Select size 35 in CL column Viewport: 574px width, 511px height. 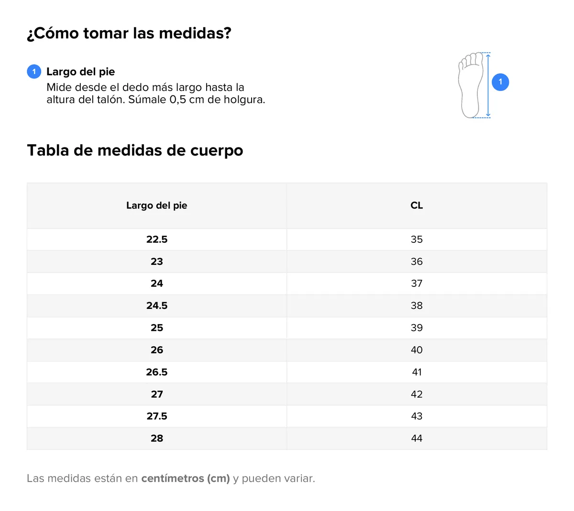(x=417, y=239)
